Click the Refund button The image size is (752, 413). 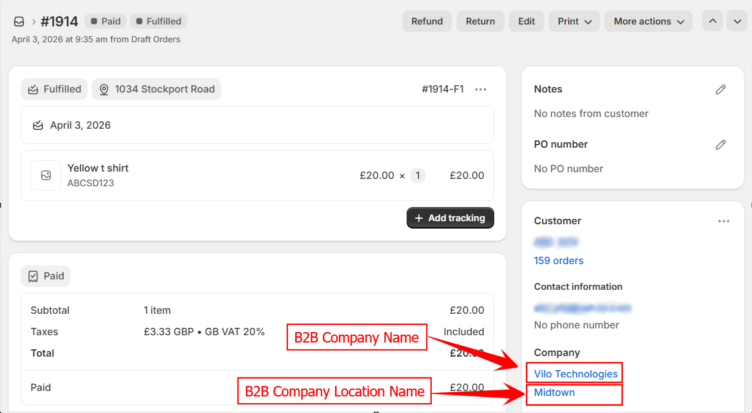click(427, 21)
